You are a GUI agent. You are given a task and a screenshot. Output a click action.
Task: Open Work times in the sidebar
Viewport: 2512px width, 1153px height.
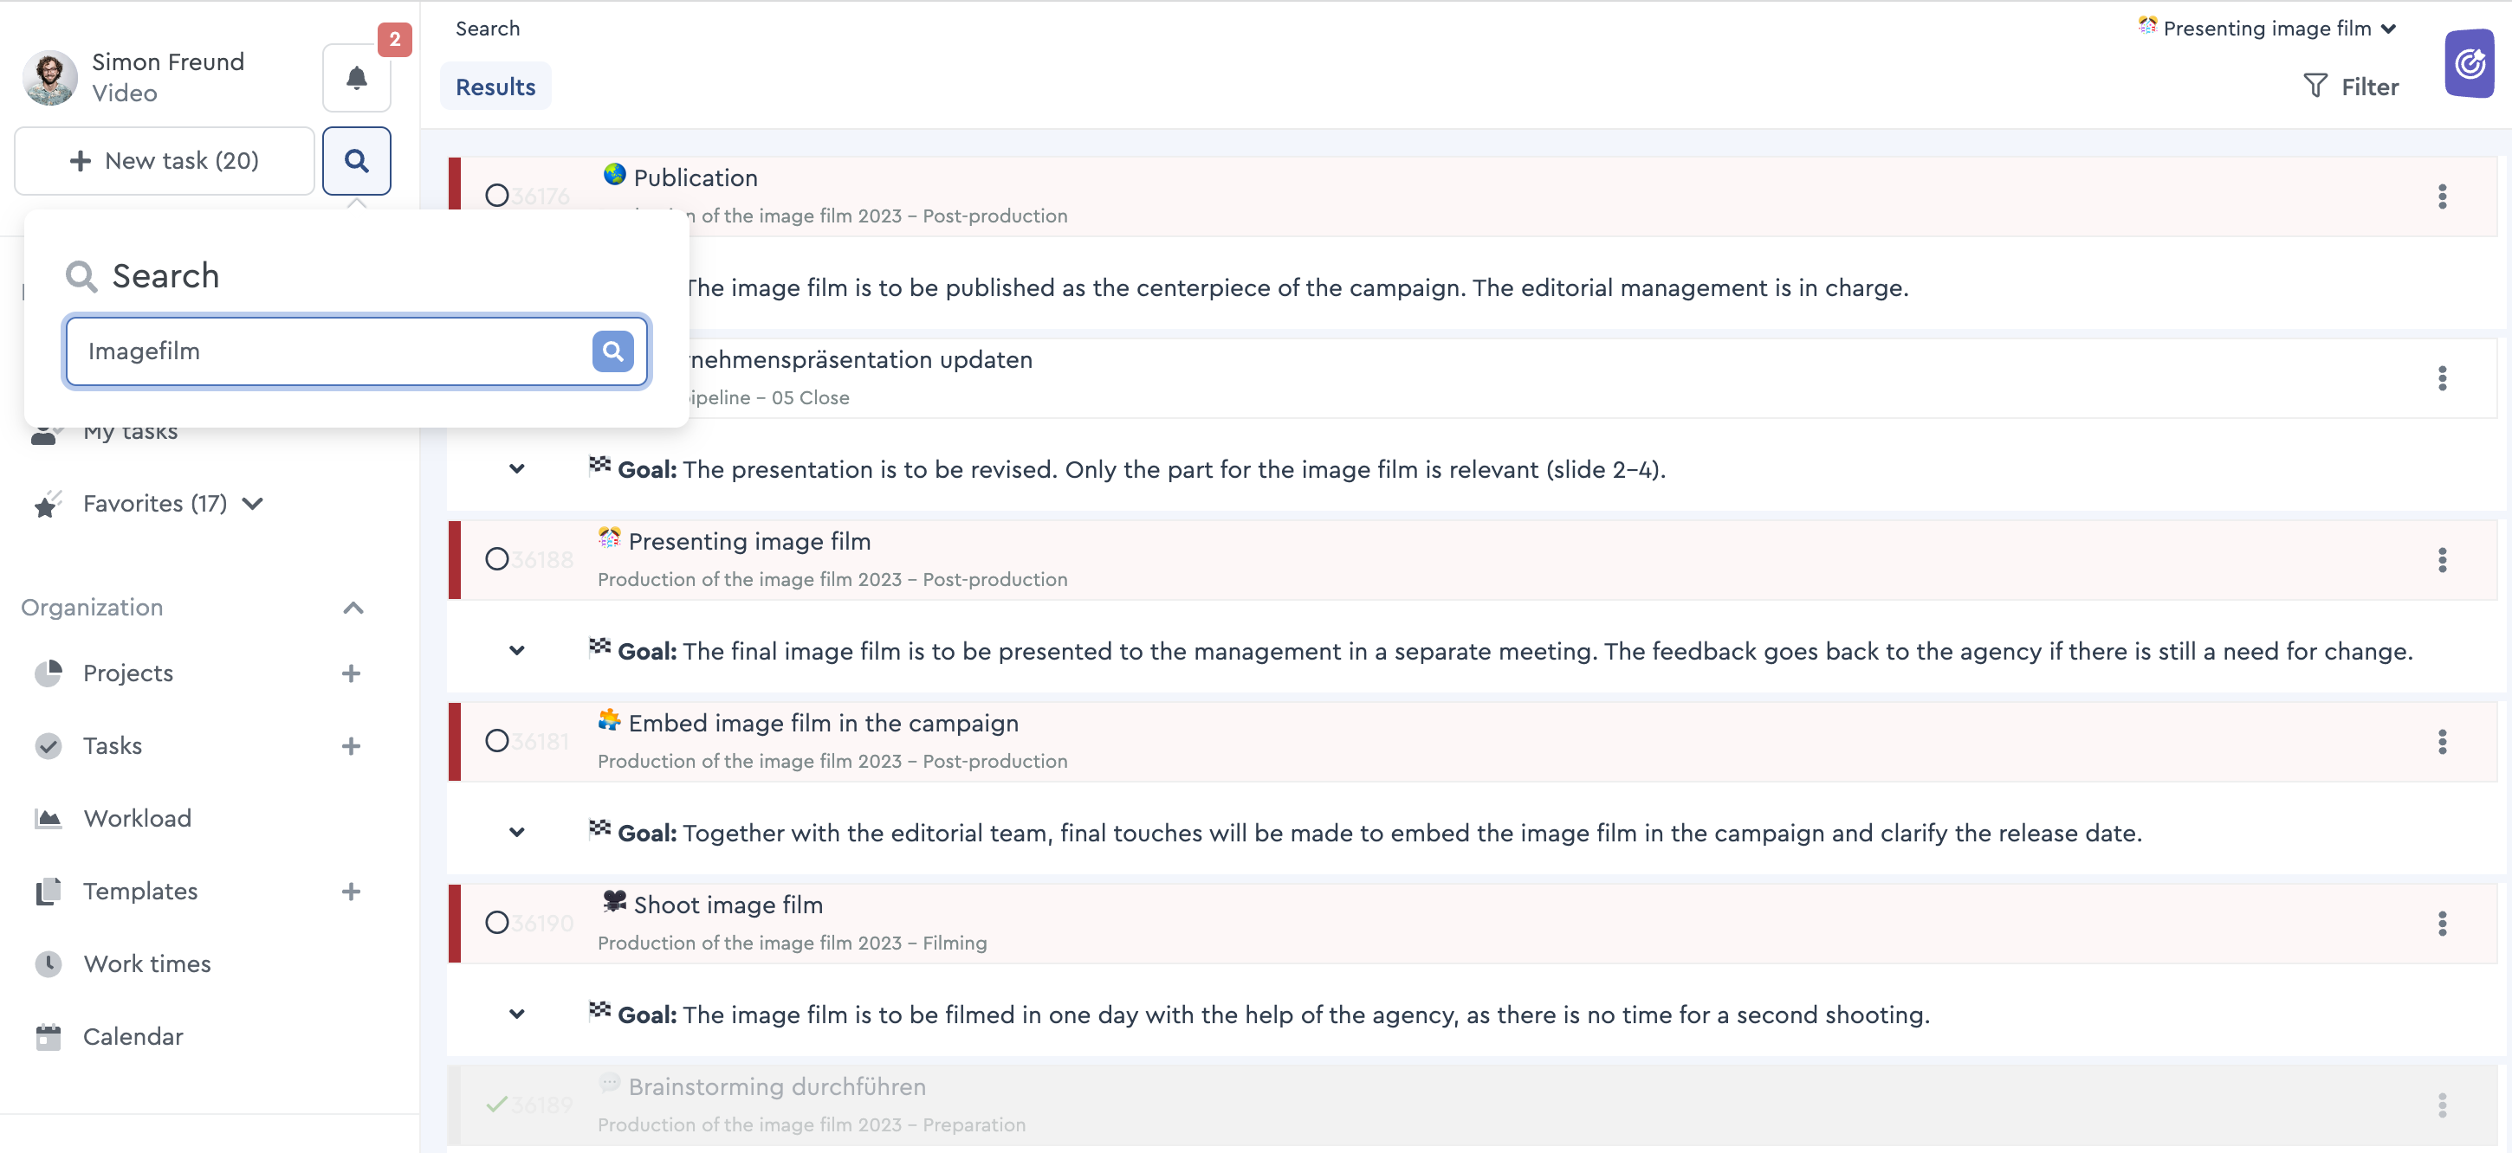coord(147,964)
